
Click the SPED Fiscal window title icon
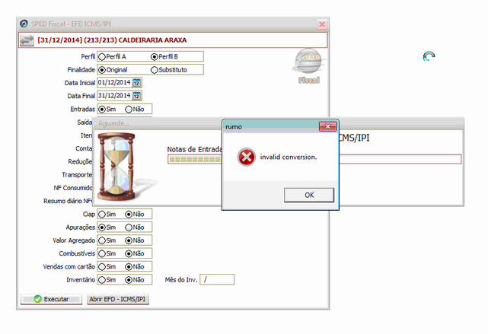pos(24,24)
